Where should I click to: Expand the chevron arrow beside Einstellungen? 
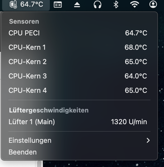pos(148,140)
